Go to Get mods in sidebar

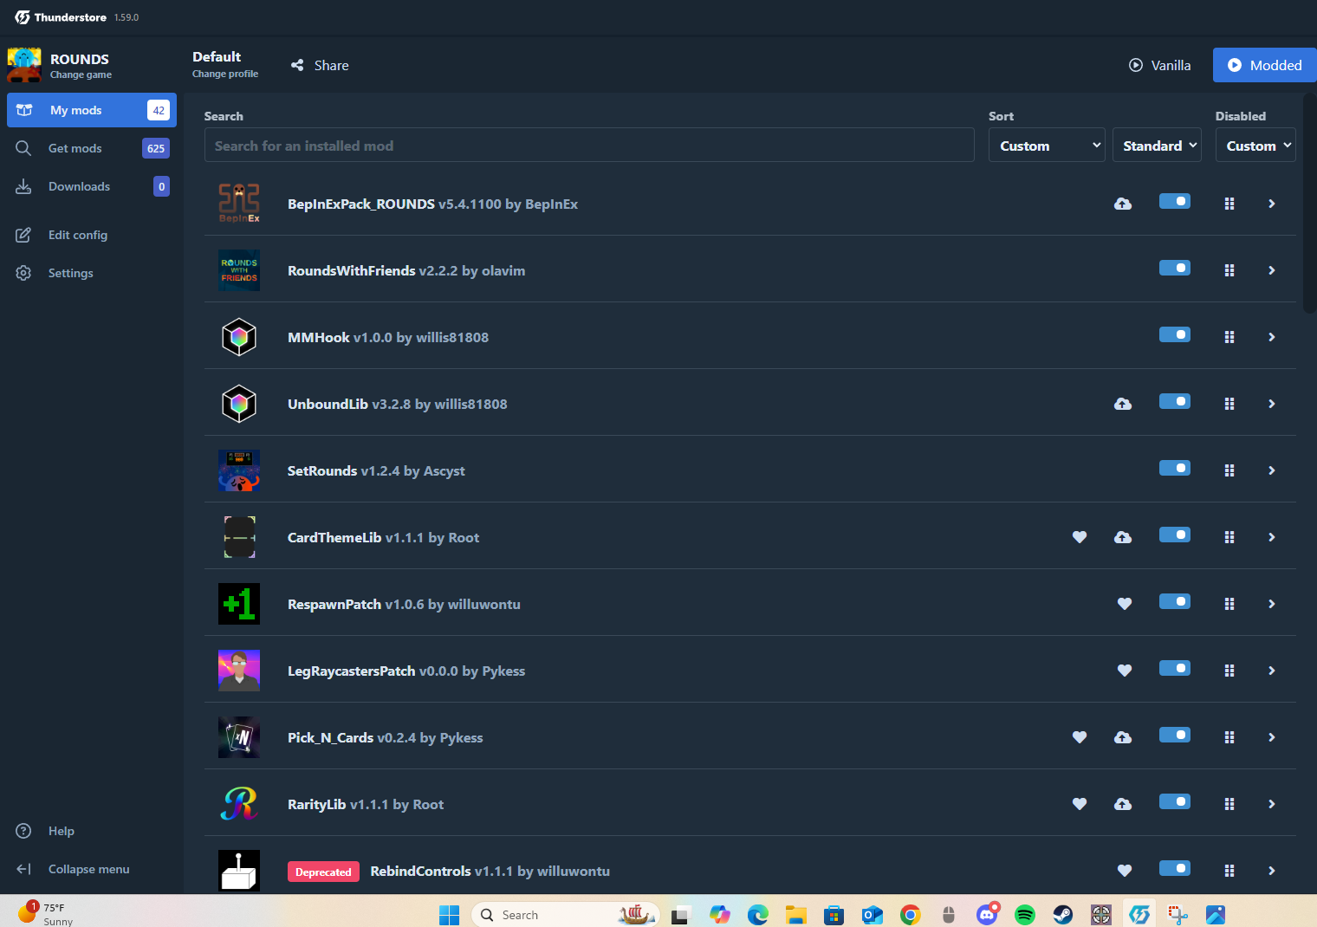(92, 148)
